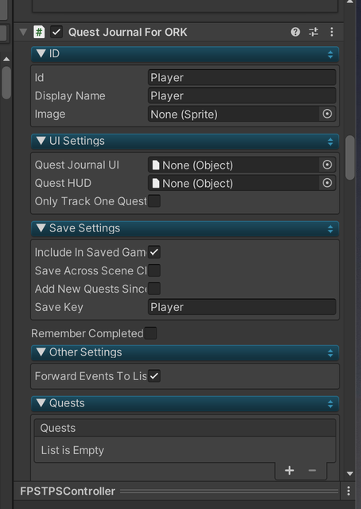Screen dimensions: 361x509
Task: Click the C# script icon
Action: click(x=39, y=32)
